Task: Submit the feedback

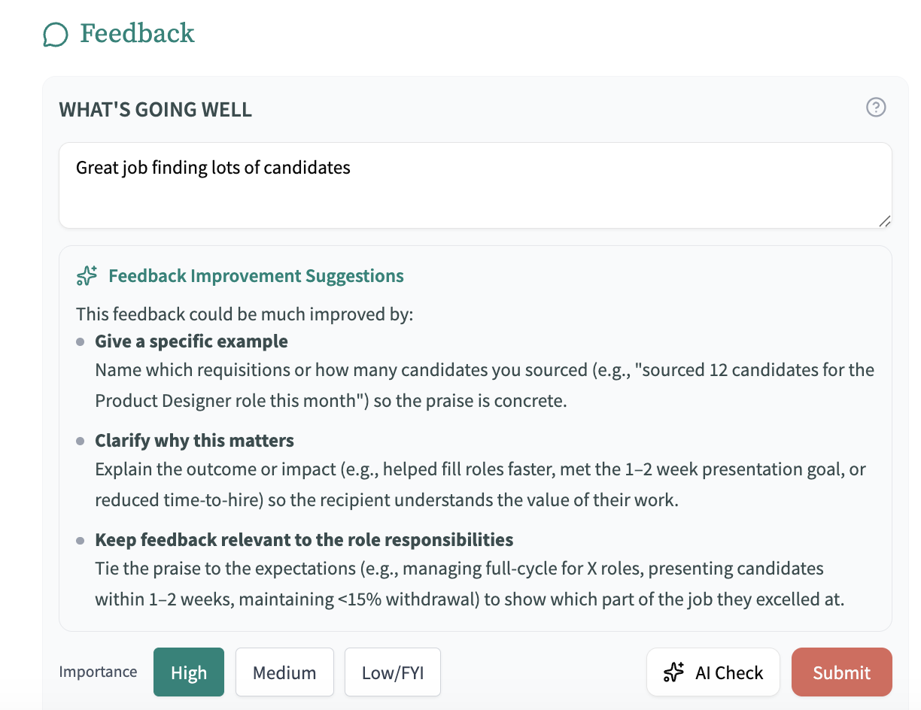Action: point(841,672)
